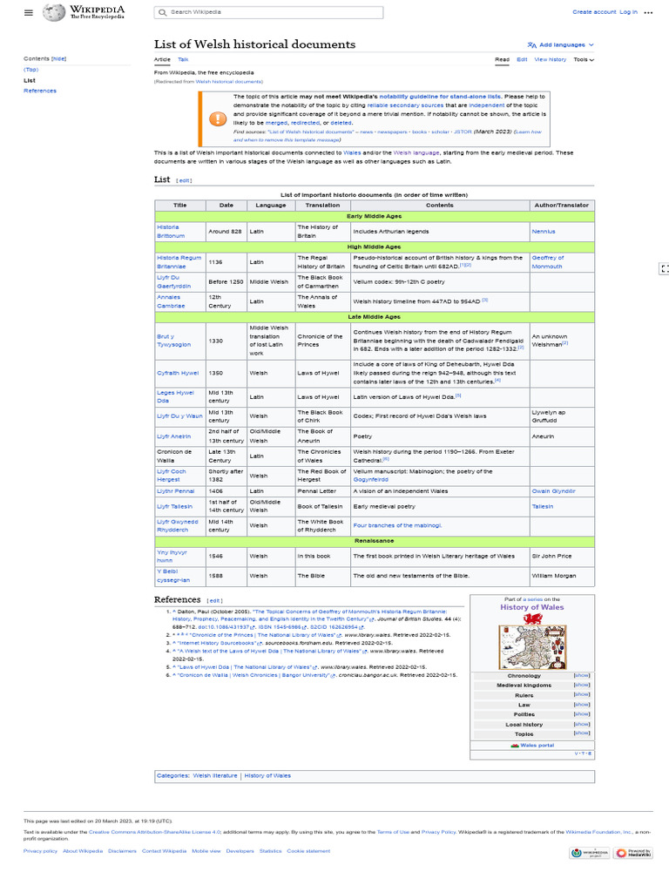Open the three-dot personal tools menu
Viewport: 669px width, 892px height.
click(x=648, y=12)
